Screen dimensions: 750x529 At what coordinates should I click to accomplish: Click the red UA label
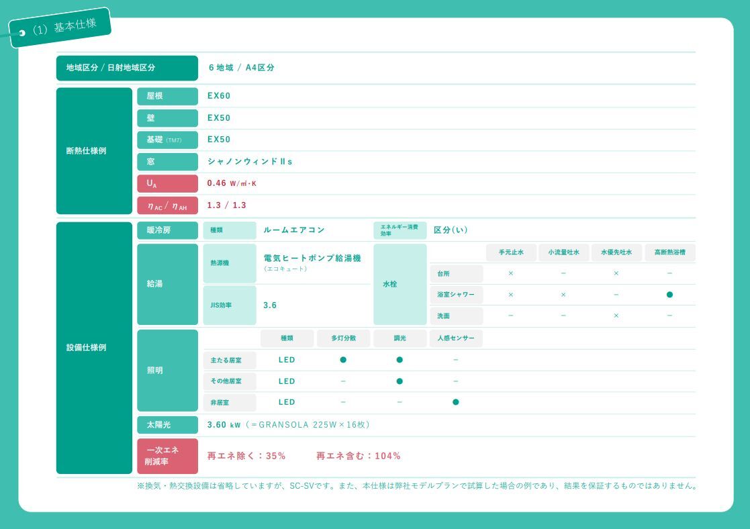pyautogui.click(x=167, y=184)
